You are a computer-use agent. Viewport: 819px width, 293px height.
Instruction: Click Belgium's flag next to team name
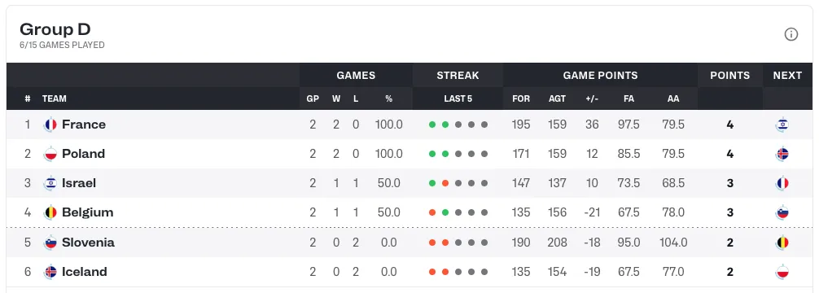pos(50,212)
